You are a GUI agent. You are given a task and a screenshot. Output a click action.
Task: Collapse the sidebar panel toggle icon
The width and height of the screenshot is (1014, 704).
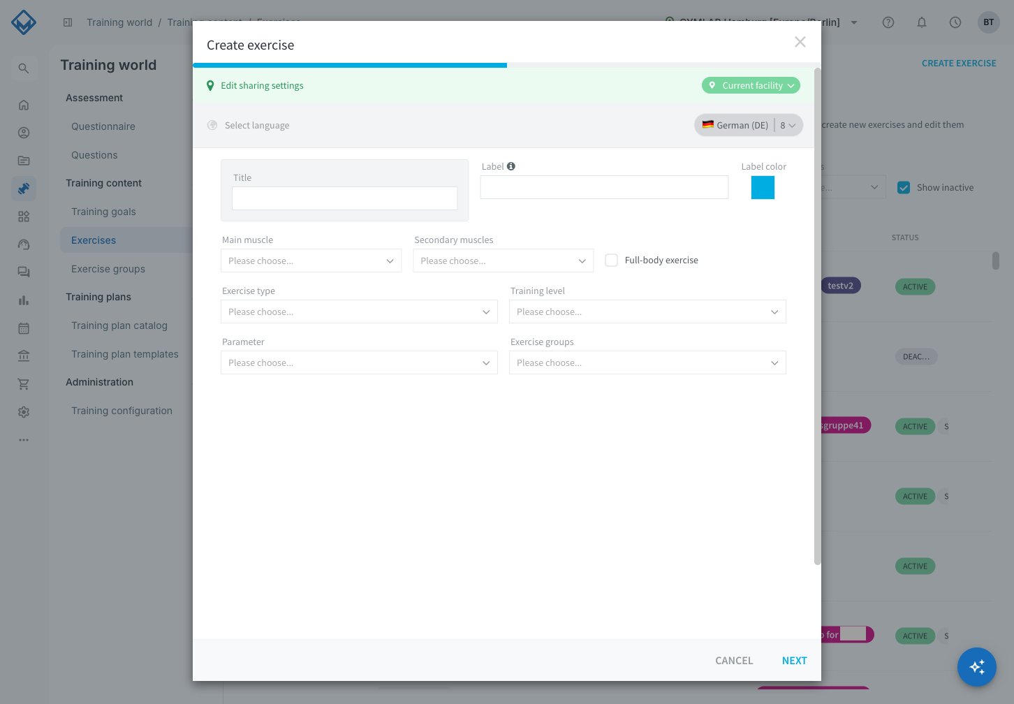pyautogui.click(x=68, y=22)
